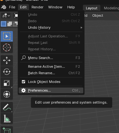Choose Adjust Last Operation entry

pyautogui.click(x=51, y=36)
